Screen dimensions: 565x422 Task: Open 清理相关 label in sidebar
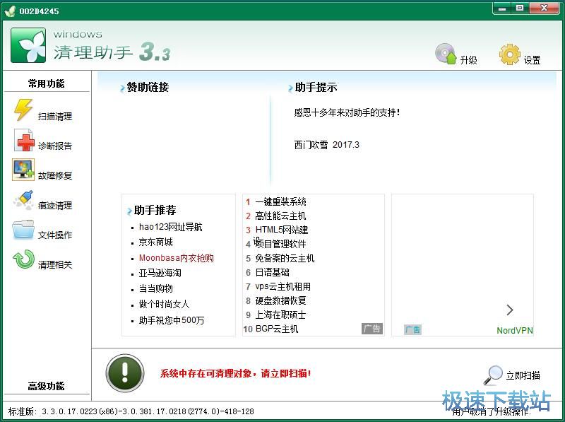(x=55, y=265)
